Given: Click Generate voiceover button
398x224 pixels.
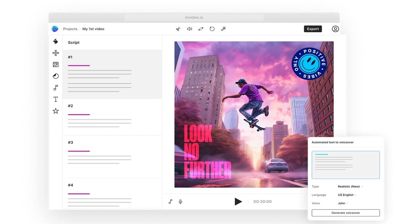Looking at the screenshot, I should pos(346,213).
